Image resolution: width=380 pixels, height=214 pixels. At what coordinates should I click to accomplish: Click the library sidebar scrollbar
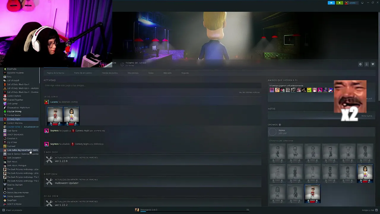pyautogui.click(x=39, y=76)
